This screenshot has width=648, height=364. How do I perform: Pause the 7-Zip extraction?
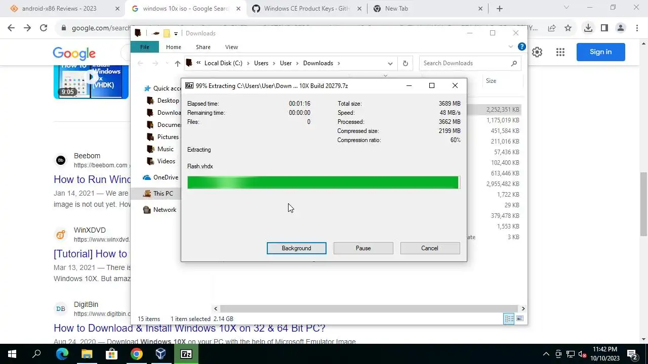point(363,248)
